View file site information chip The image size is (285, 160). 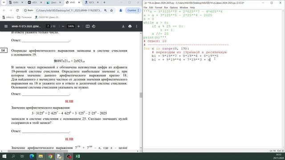28,10
